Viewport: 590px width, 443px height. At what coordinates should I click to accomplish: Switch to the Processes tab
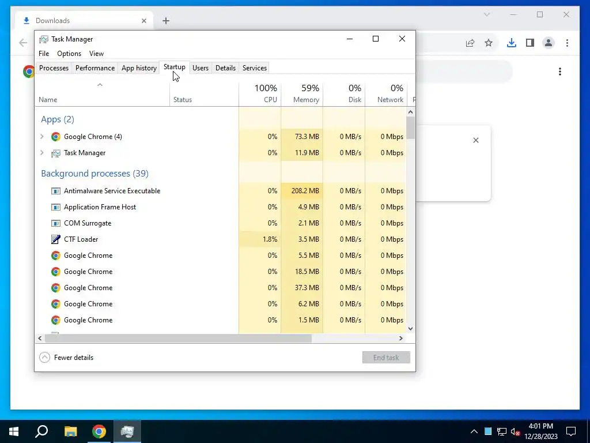[x=54, y=68]
